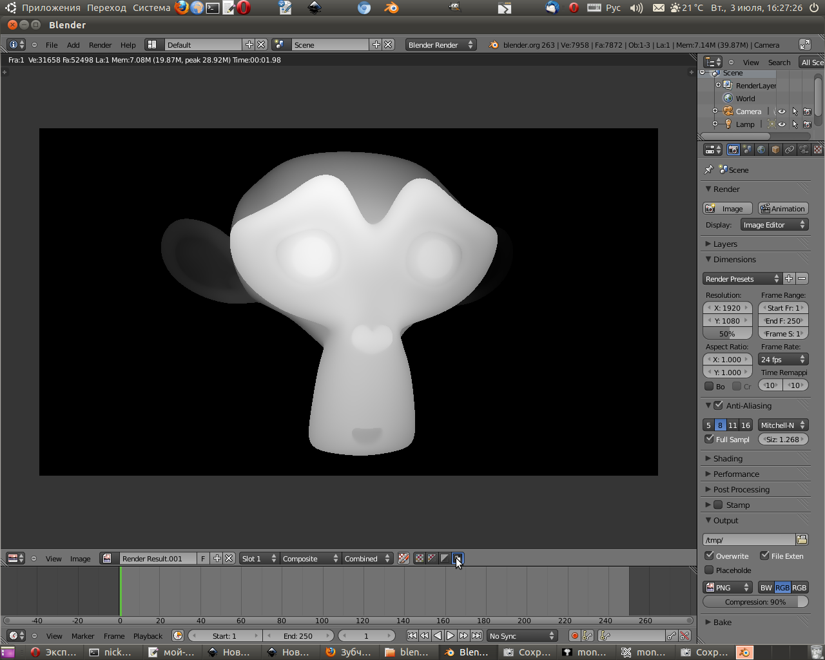
Task: Delete the current Scene with the X icon
Action: pyautogui.click(x=388, y=44)
